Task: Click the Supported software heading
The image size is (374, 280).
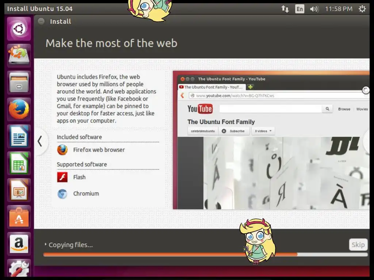Action: click(x=82, y=164)
